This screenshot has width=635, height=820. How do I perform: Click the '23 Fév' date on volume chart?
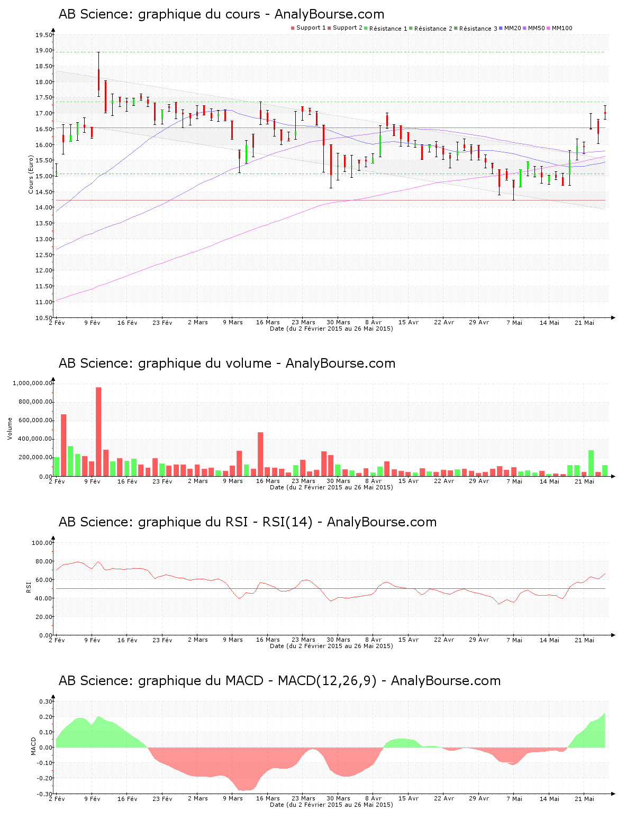click(x=162, y=481)
